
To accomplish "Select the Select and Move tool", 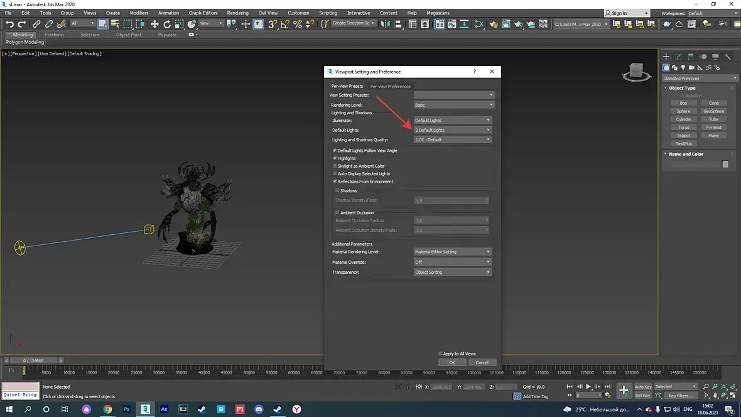I will coord(154,24).
